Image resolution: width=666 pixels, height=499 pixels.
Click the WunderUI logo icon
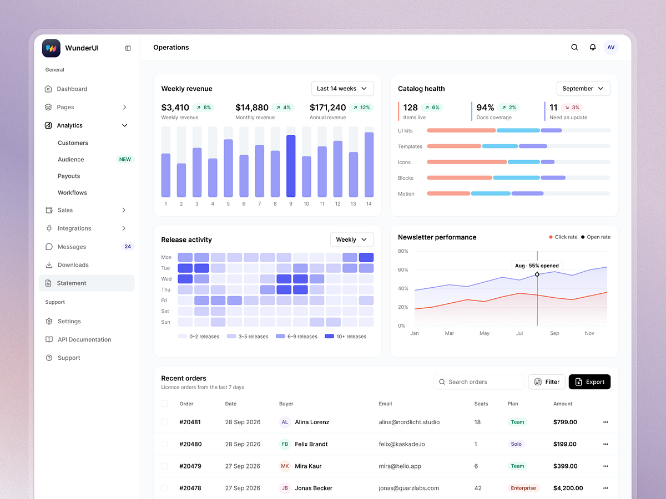coord(51,48)
